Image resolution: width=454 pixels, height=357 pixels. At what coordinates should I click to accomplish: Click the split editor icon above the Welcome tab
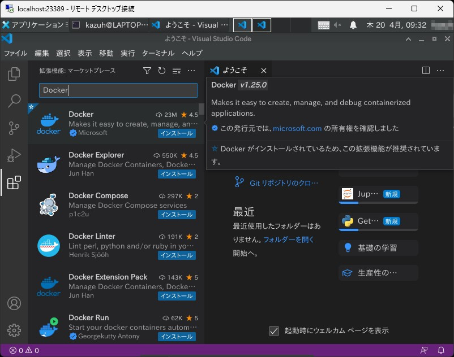tap(425, 70)
